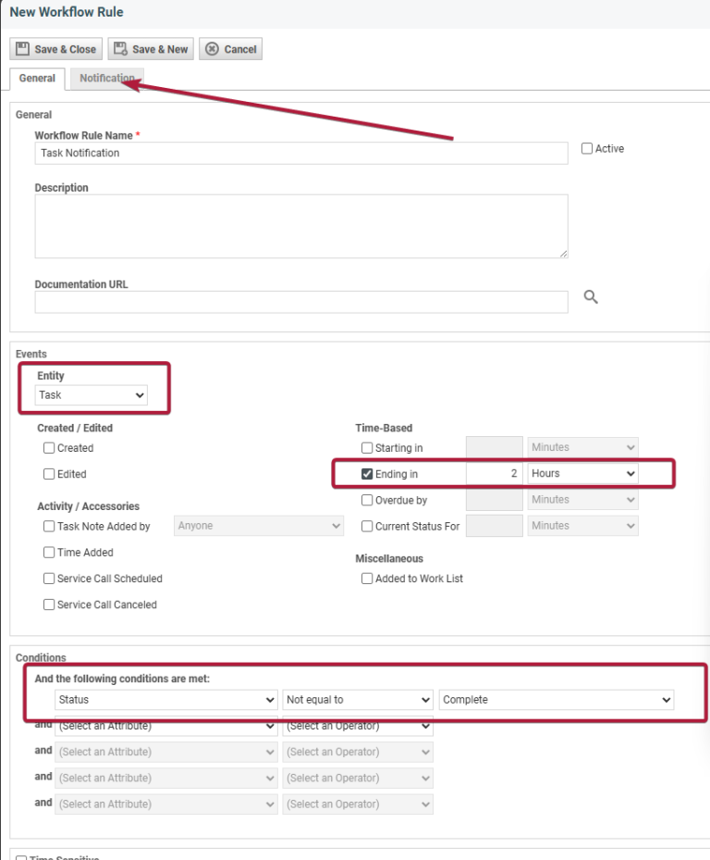Click the circled X icon on Cancel
710x860 pixels.
pos(210,48)
